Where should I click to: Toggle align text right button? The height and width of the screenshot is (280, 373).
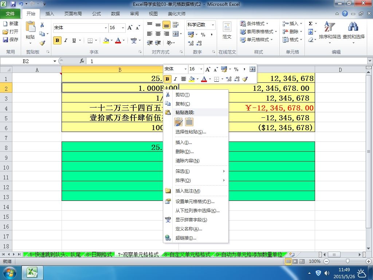[x=166, y=34]
